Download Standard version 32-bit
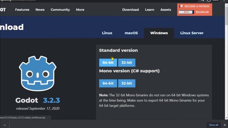Image resolution: width=228 pixels, height=128 pixels. pyautogui.click(x=127, y=63)
